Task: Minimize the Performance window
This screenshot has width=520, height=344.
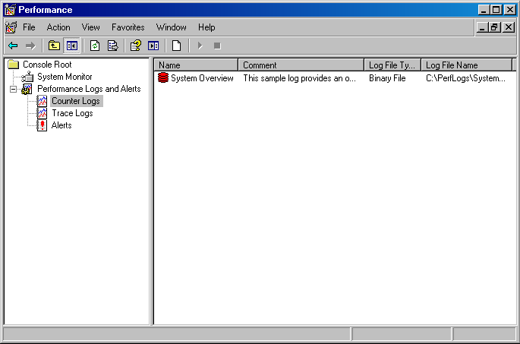Action: coord(484,10)
